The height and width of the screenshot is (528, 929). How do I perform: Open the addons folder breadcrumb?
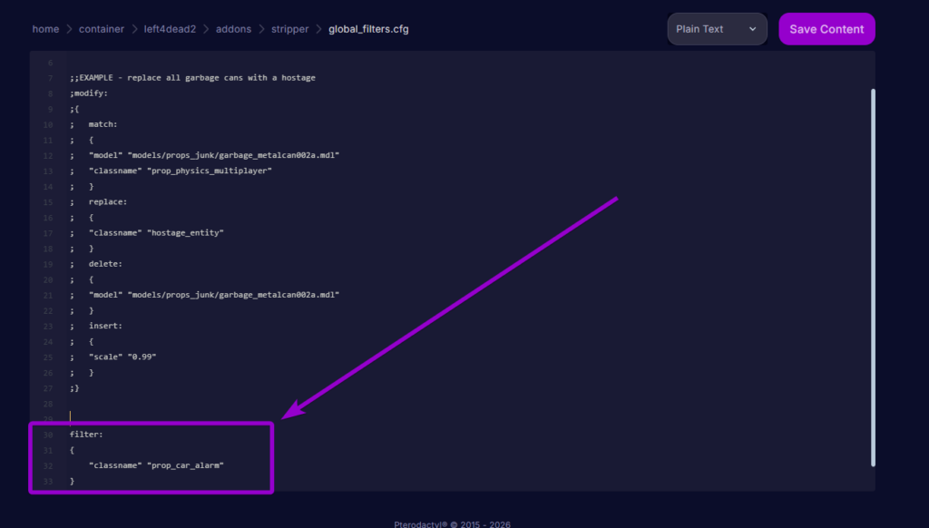click(x=233, y=28)
